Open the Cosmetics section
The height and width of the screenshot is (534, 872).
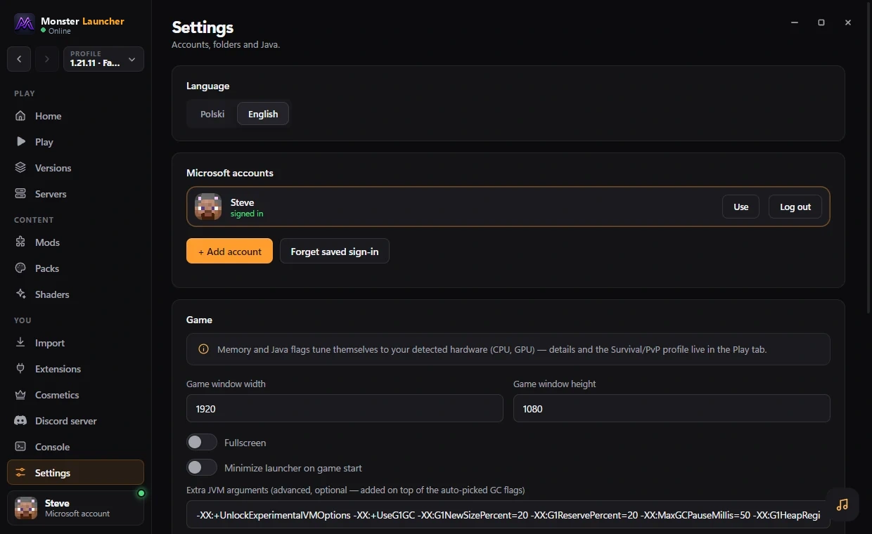click(75, 395)
